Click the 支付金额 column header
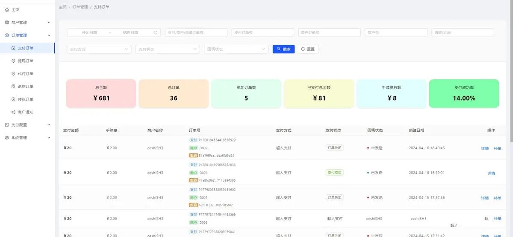 [71, 130]
